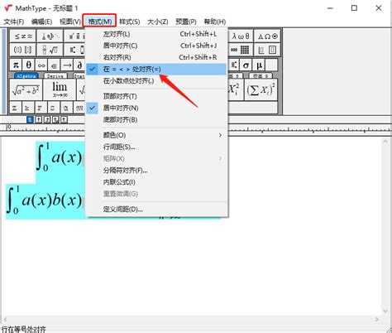Insert the theta symbol
This screenshot has height=333, width=392.
pyautogui.click(x=29, y=65)
